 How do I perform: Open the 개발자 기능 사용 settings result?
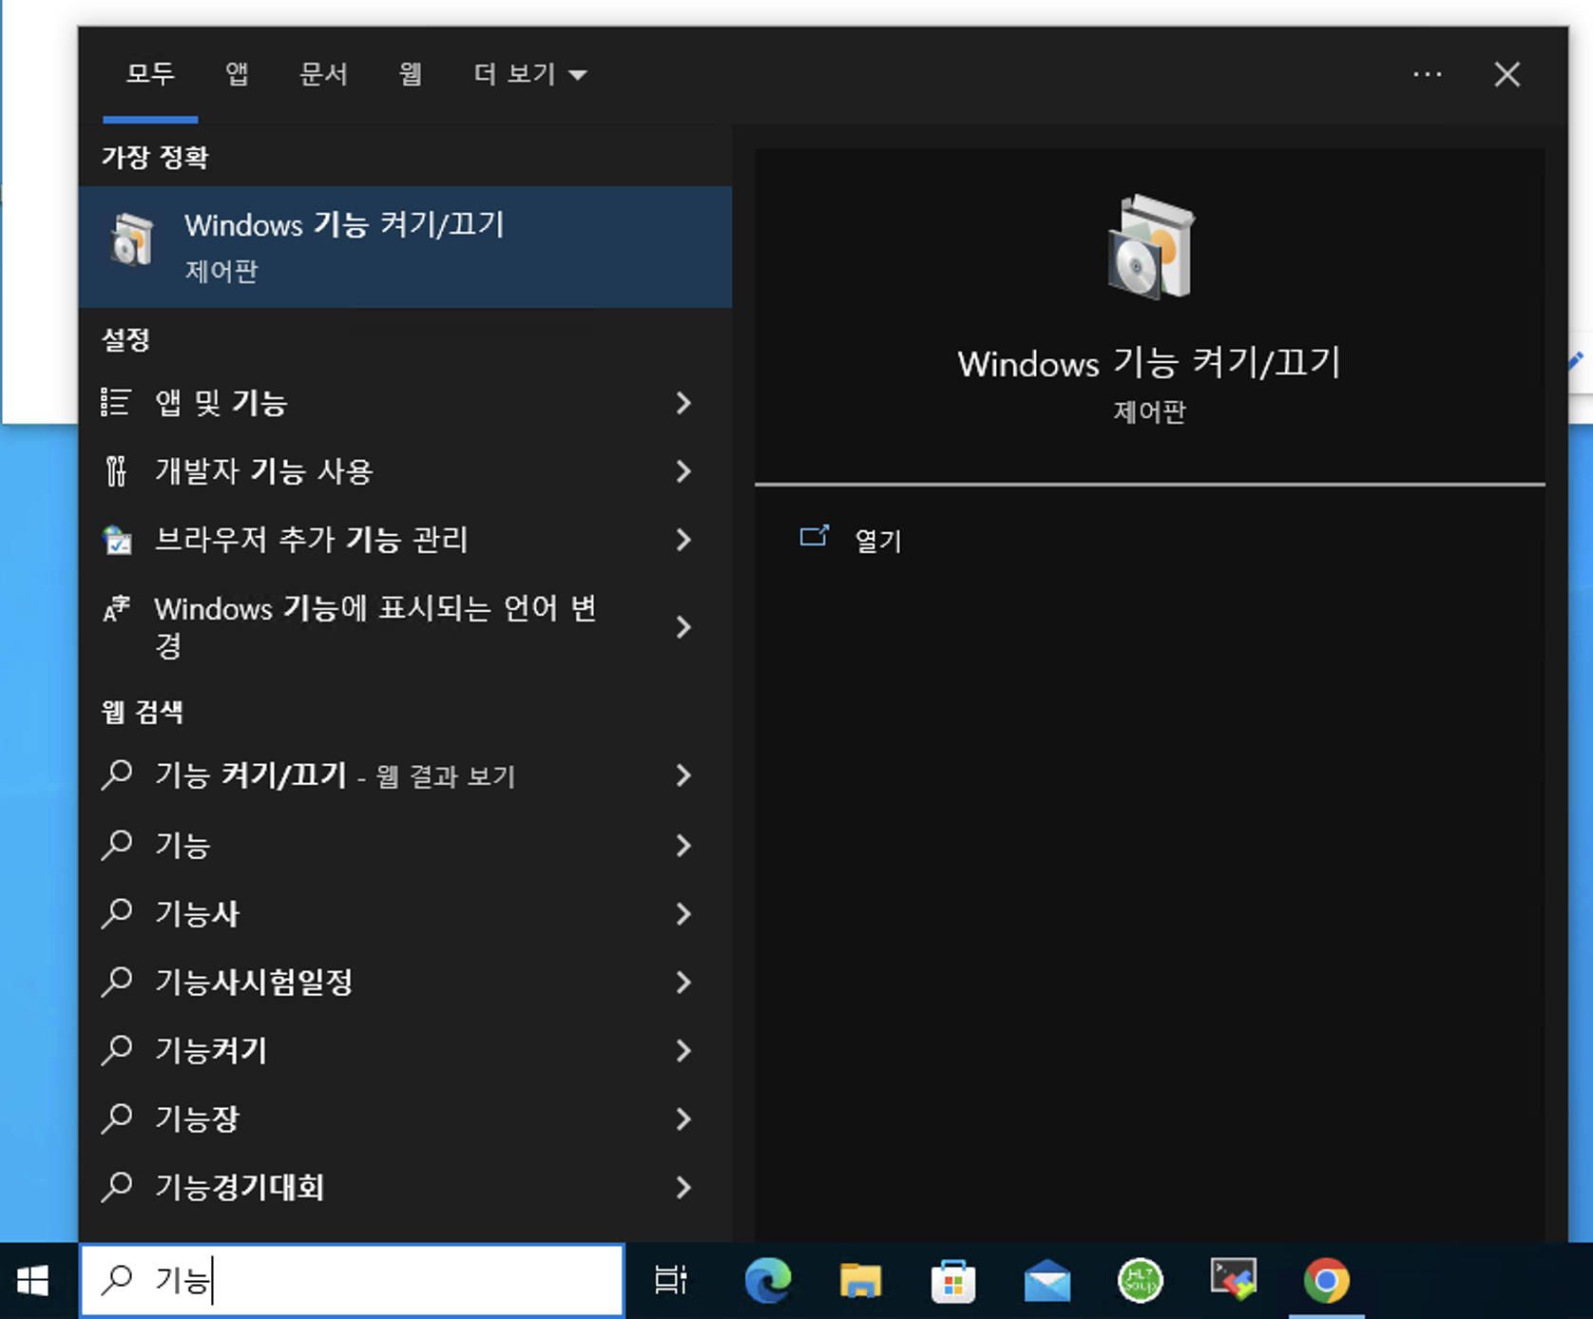pyautogui.click(x=406, y=471)
